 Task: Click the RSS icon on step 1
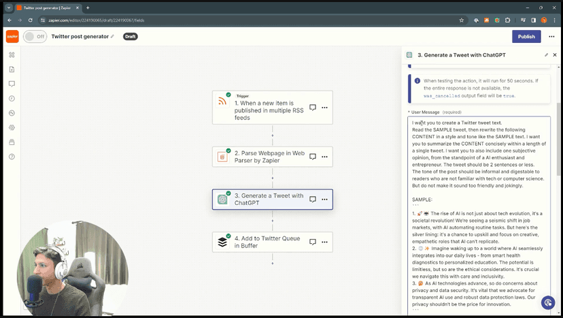(222, 101)
